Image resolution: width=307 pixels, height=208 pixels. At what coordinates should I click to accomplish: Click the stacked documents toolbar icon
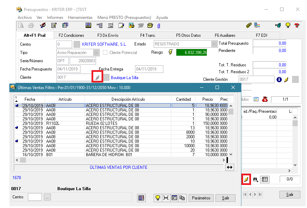click(65, 25)
